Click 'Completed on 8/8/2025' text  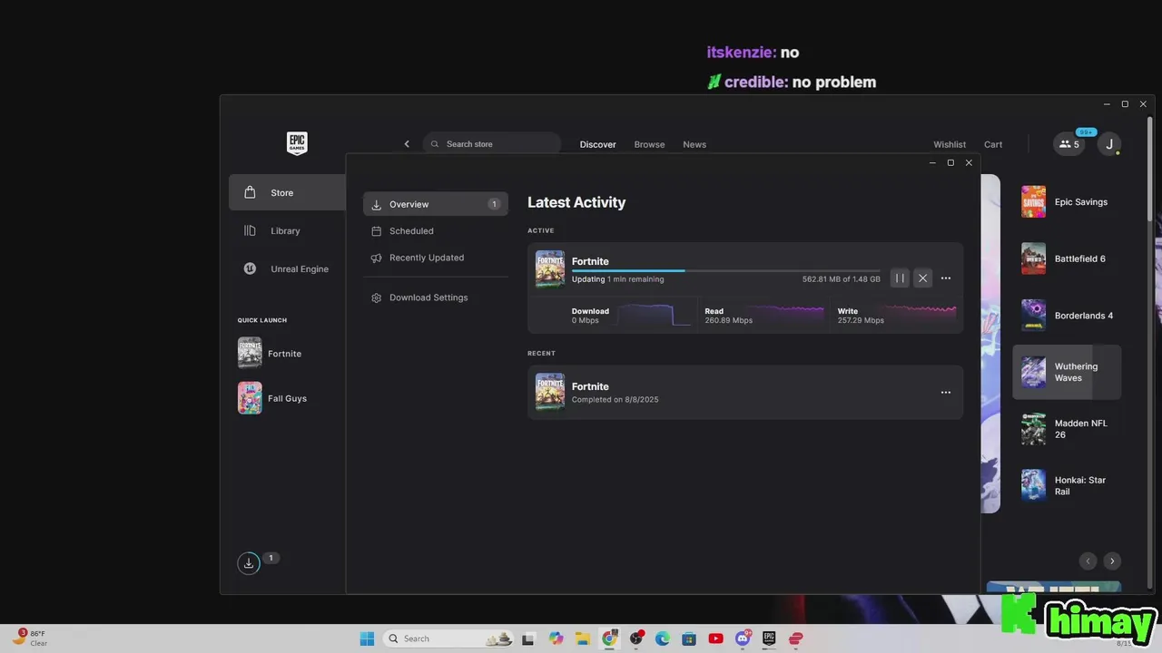pyautogui.click(x=615, y=400)
